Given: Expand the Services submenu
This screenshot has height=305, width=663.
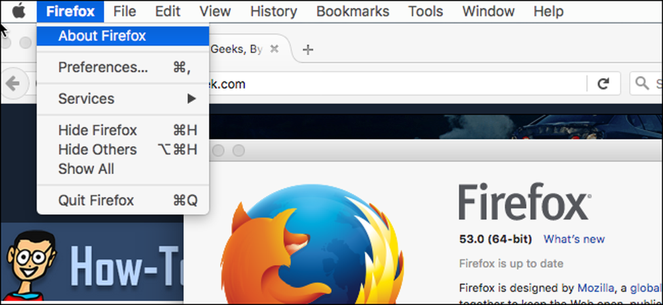Looking at the screenshot, I should click(x=123, y=99).
